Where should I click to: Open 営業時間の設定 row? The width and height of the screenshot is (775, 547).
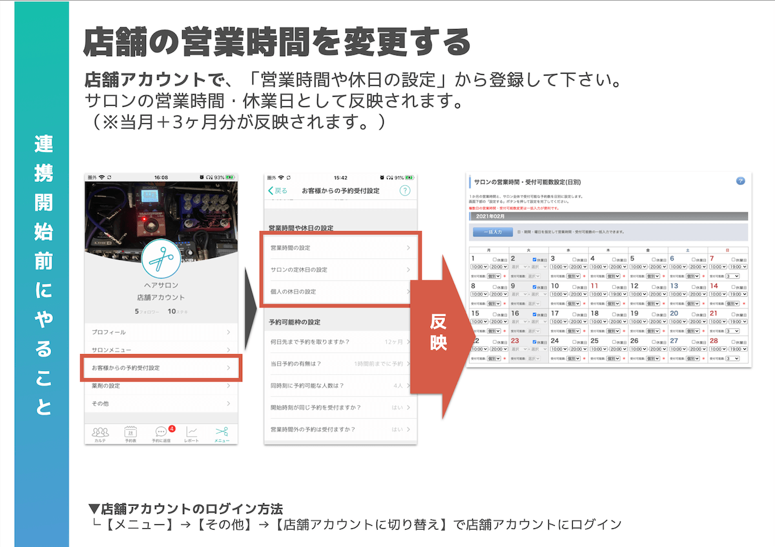click(340, 248)
